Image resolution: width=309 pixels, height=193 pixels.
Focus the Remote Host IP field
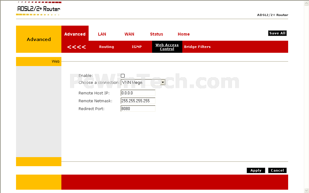[x=138, y=93]
